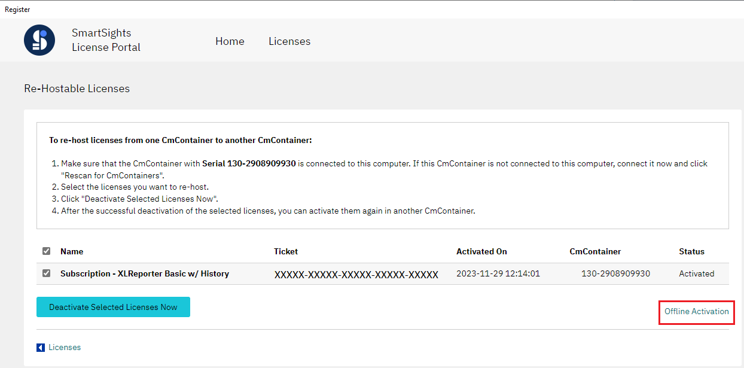This screenshot has height=368, width=744.
Task: Click the SmartSights License Portal title
Action: [x=106, y=40]
